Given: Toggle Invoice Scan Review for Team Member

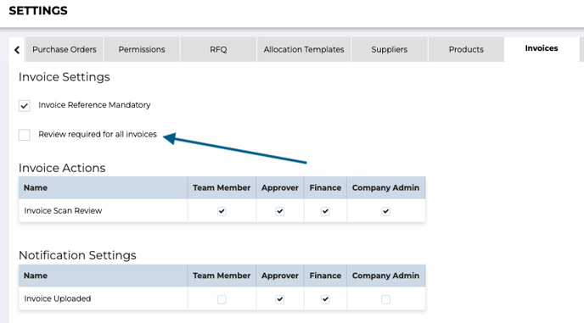Looking at the screenshot, I should [x=222, y=211].
